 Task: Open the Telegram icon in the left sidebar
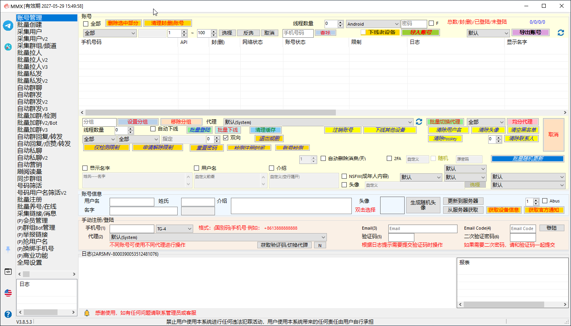coord(8,26)
